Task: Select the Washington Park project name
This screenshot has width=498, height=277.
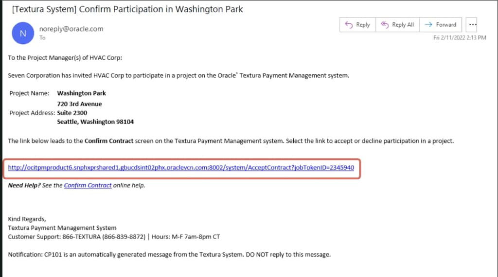Action: click(81, 93)
